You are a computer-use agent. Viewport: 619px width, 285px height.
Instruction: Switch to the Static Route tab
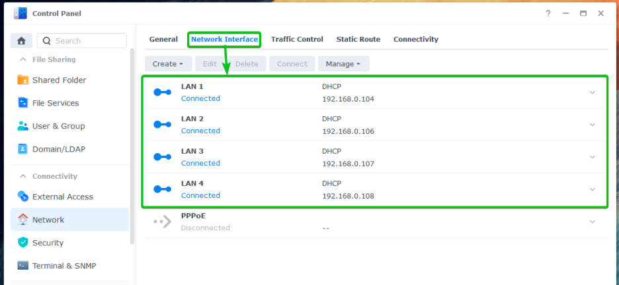pyautogui.click(x=358, y=40)
